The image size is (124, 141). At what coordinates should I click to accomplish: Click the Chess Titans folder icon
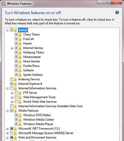tap(20, 34)
